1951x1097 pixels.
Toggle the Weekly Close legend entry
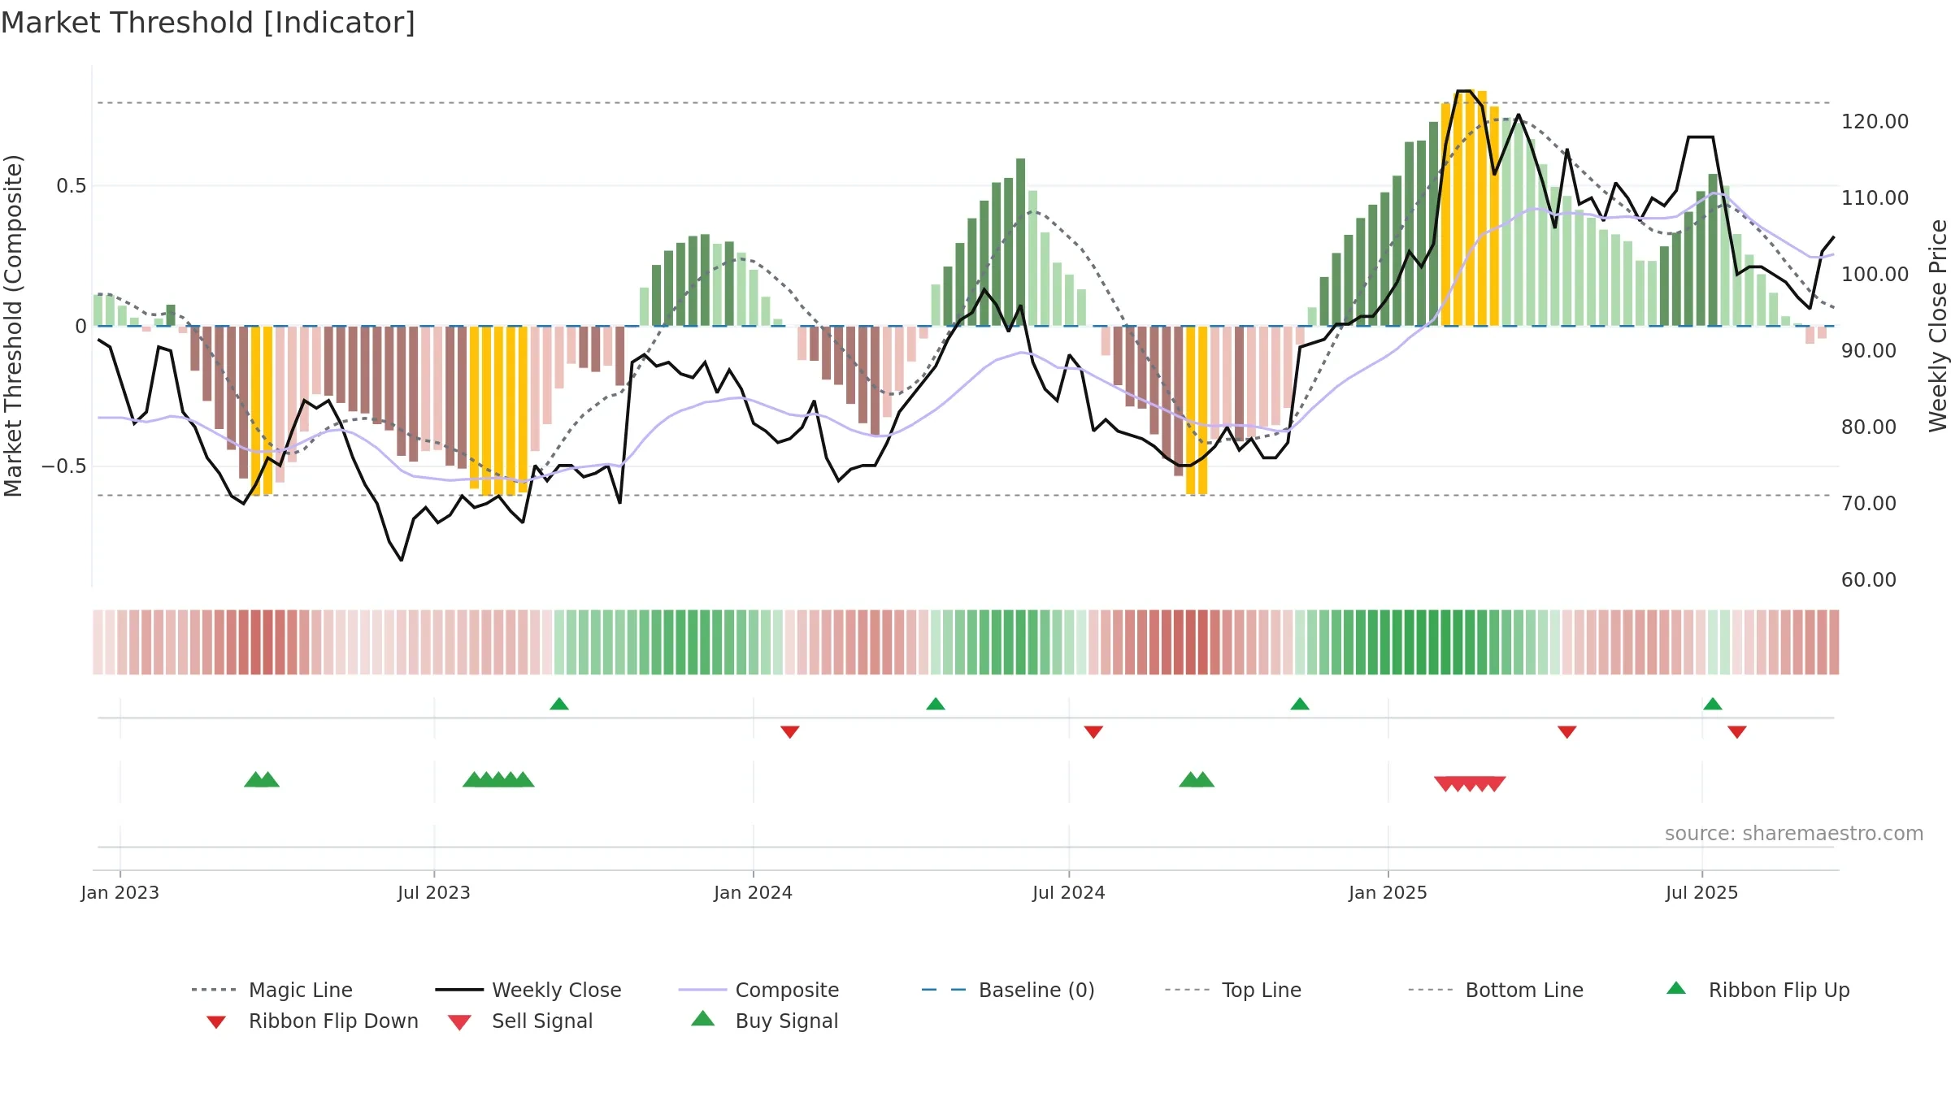(x=528, y=990)
